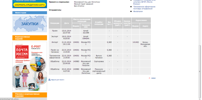Click the Химки, Московская обл. address cell
The height and width of the screenshot is (100, 202).
pos(145,44)
